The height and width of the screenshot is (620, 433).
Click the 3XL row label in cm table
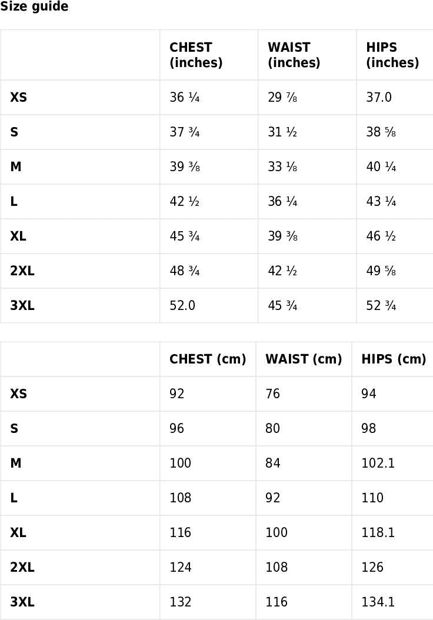coord(22,602)
